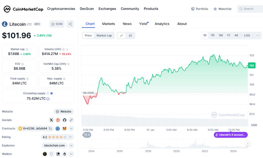Open Watchlist with the star icon

(222, 9)
